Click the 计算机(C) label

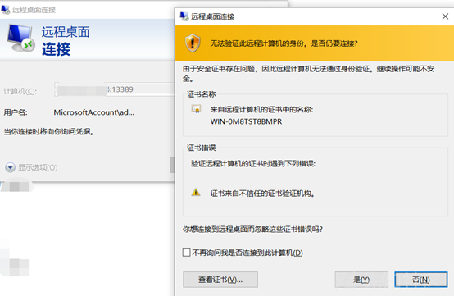[20, 92]
